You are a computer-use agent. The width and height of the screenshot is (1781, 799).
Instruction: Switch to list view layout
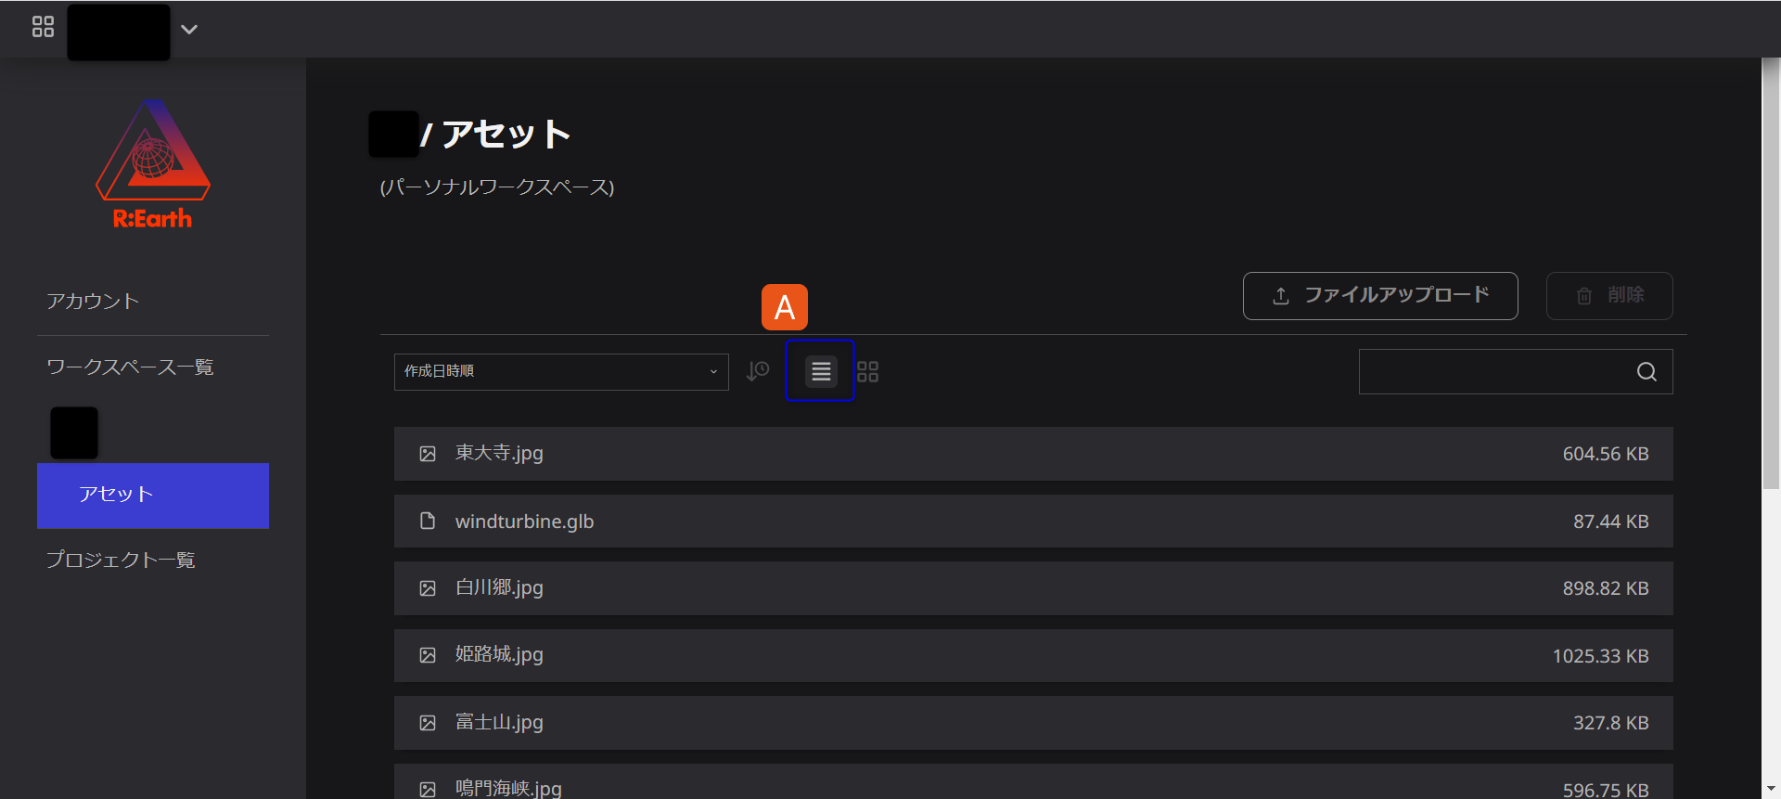(821, 371)
